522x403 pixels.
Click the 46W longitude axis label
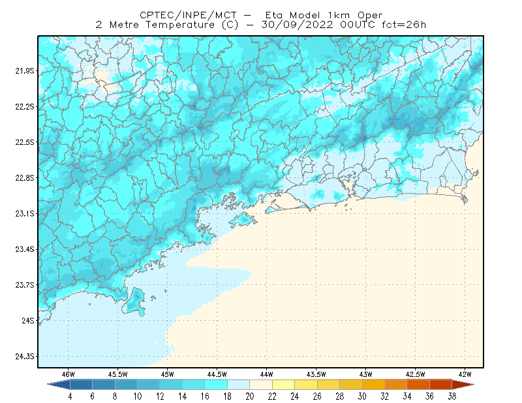click(69, 374)
